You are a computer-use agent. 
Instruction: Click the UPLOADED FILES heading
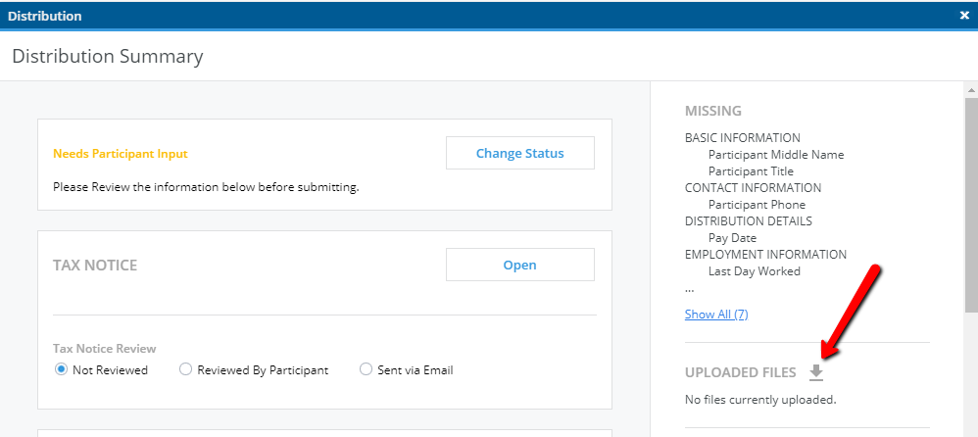pyautogui.click(x=741, y=372)
